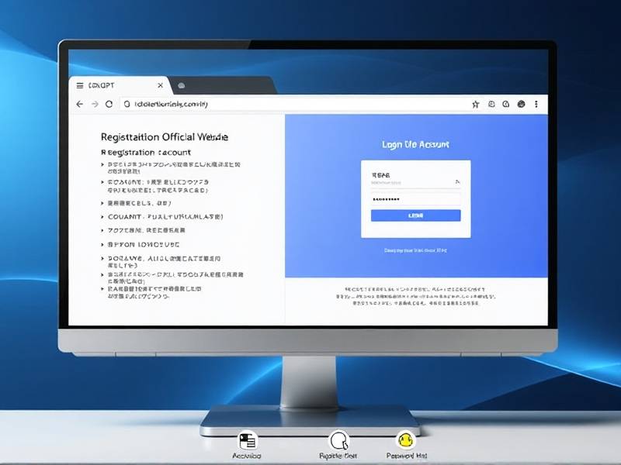Screen dimensions: 621x465
Task: Click the password field with dots
Action: click(415, 199)
